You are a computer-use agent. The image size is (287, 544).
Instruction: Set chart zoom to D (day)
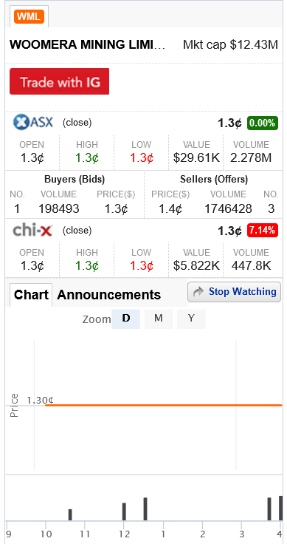[x=125, y=319]
